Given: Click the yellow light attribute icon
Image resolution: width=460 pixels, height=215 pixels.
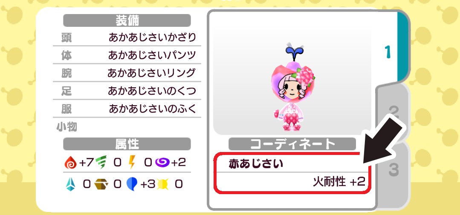Looking at the screenshot, I should 162,184.
